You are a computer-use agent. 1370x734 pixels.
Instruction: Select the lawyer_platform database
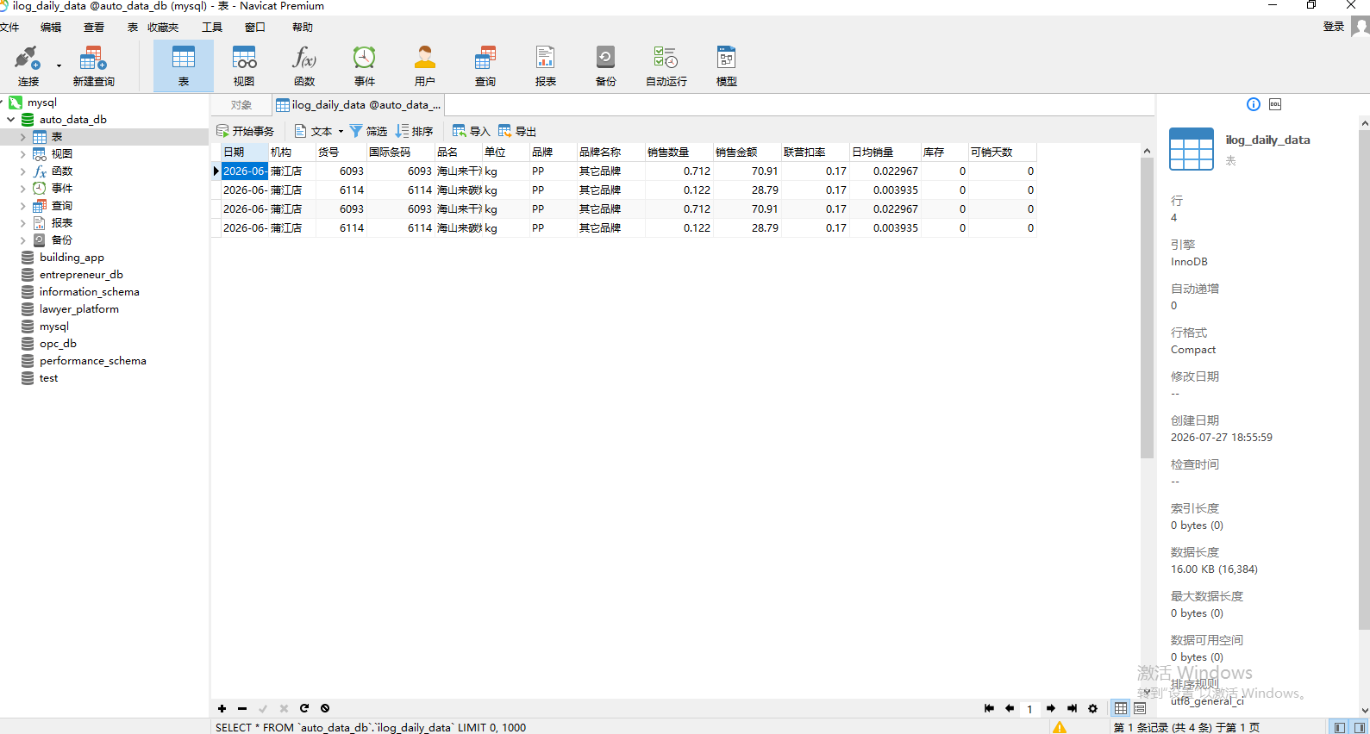point(79,309)
